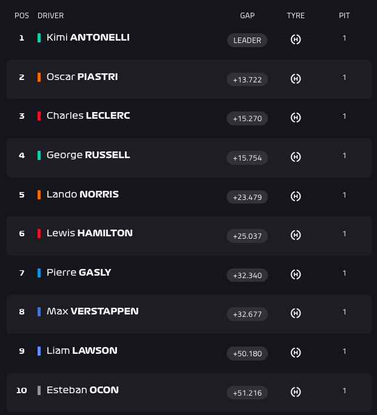The width and height of the screenshot is (377, 415).
Task: Click the TYRE column header
Action: pos(296,16)
